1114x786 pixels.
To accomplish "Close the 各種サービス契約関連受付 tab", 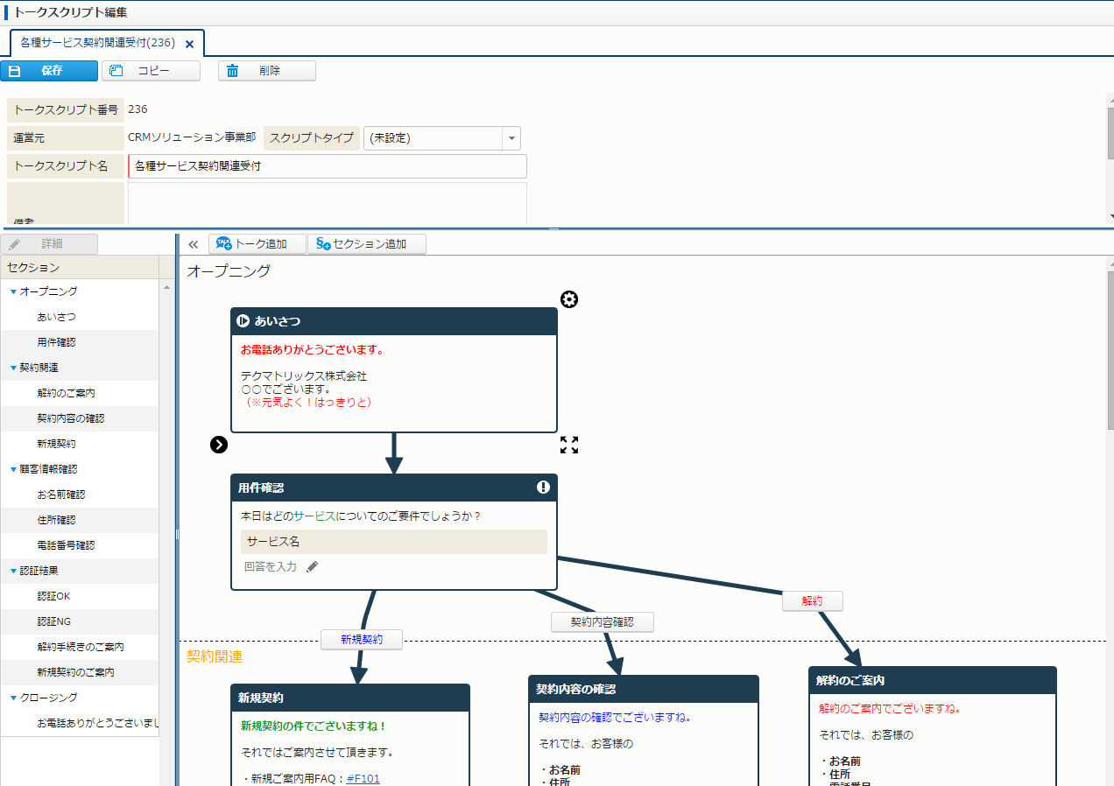I will [x=189, y=44].
